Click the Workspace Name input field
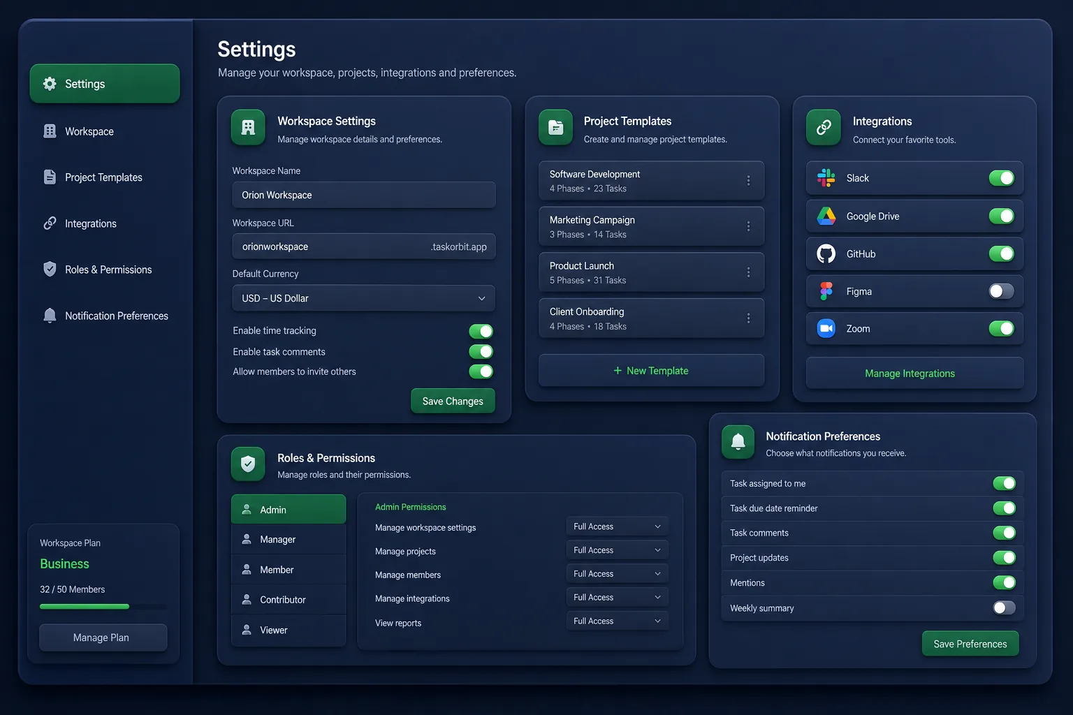Image resolution: width=1073 pixels, height=715 pixels. click(x=364, y=195)
